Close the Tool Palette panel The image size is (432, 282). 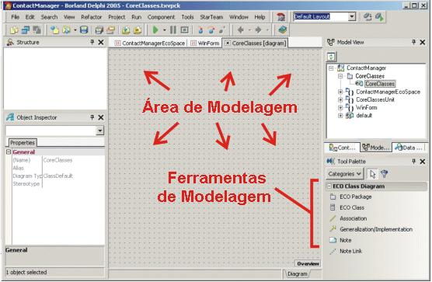coord(423,162)
